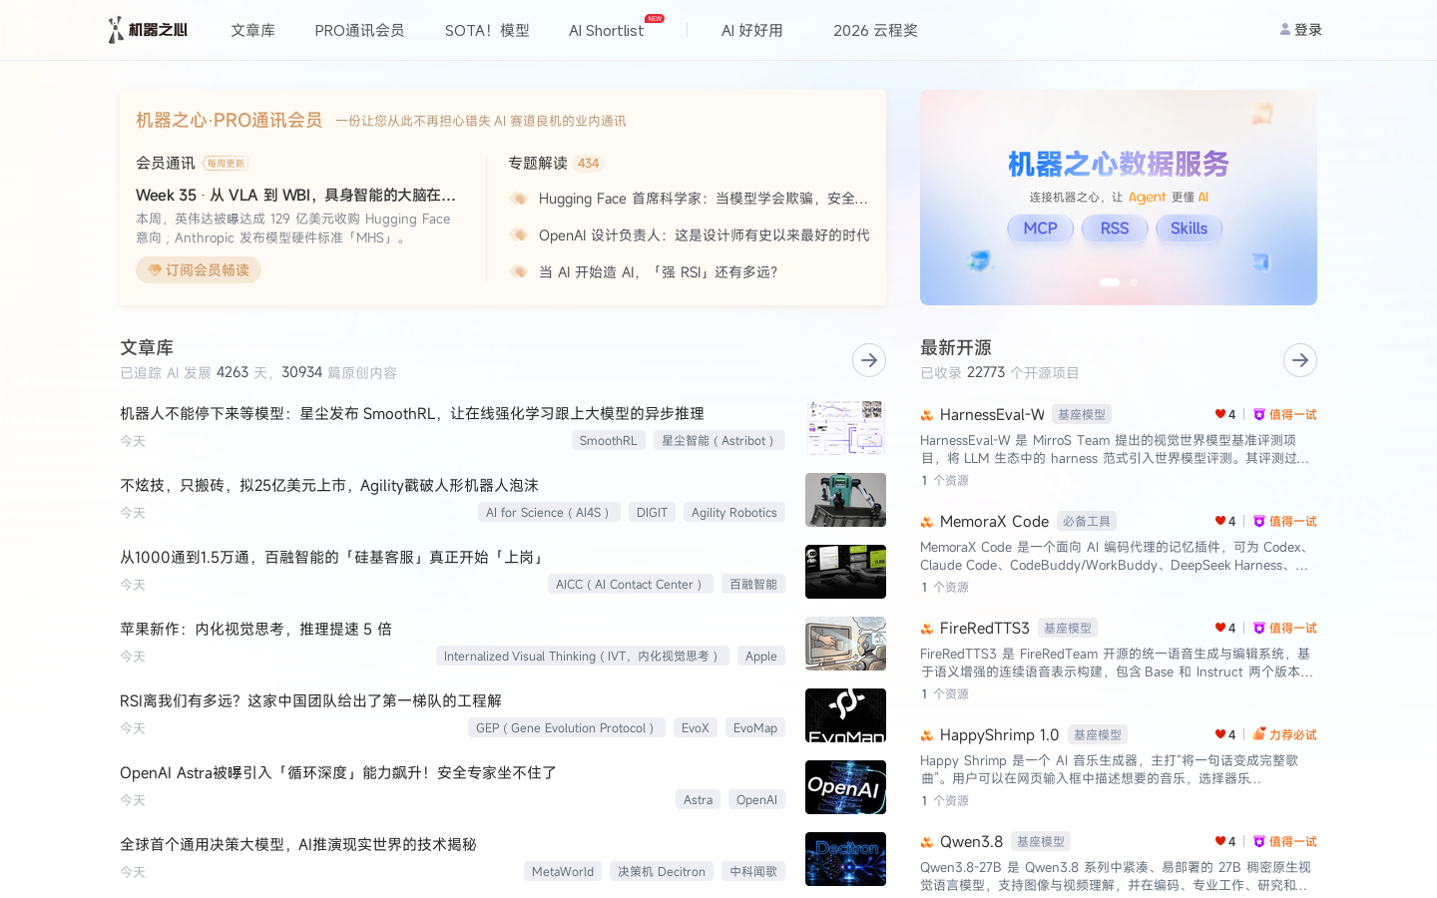The image size is (1437, 898).
Task: Click icon before Hugging Face 首席科学家 item
Action: [x=518, y=199]
